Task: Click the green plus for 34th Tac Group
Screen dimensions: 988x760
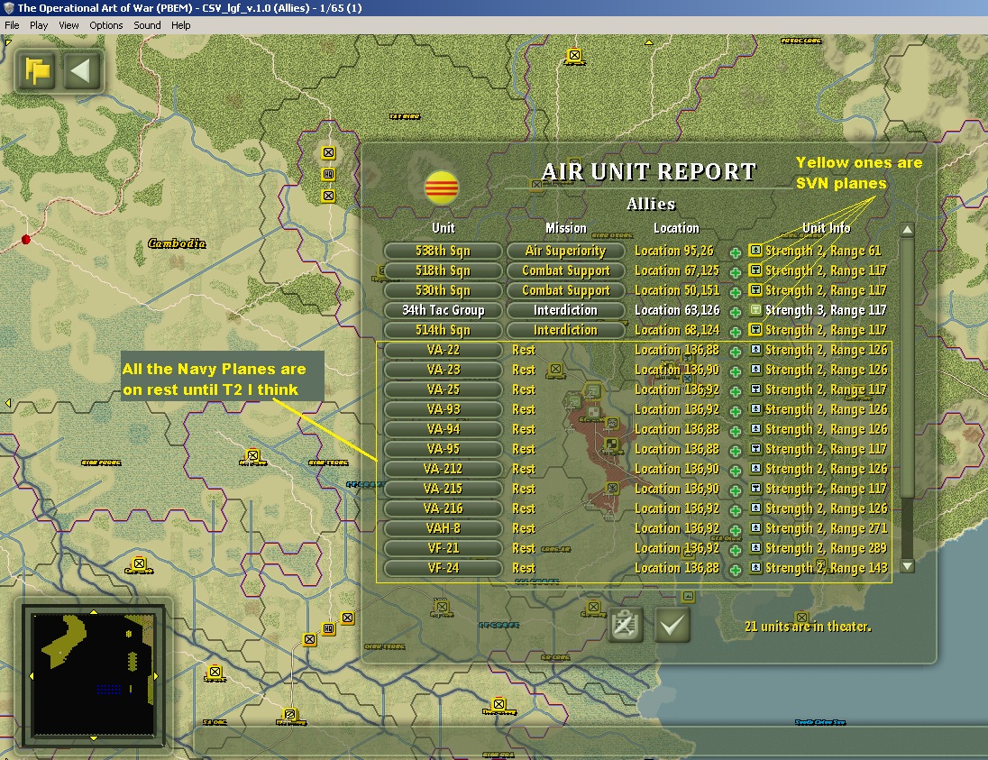Action: click(x=735, y=312)
